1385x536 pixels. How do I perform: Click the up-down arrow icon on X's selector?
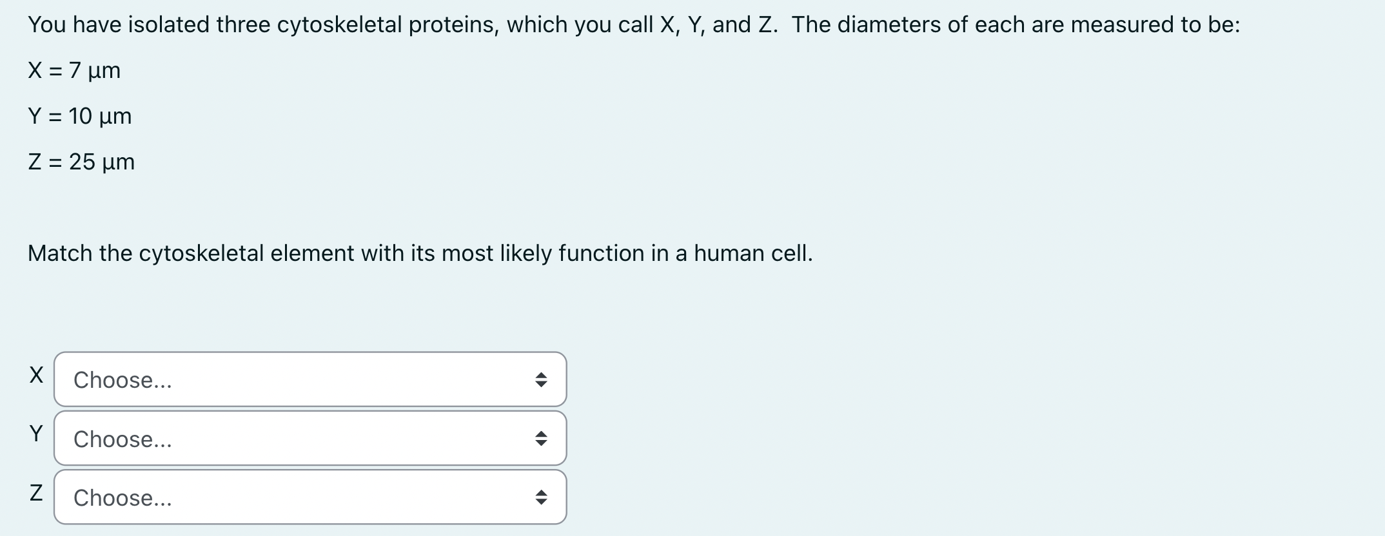[x=542, y=380]
